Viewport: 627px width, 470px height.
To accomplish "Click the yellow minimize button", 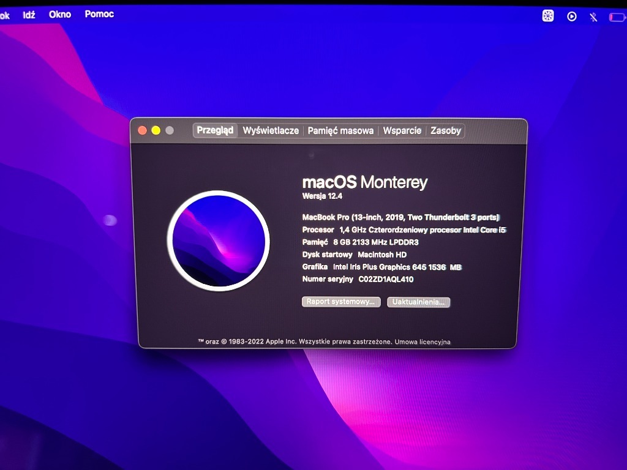I will coord(156,130).
